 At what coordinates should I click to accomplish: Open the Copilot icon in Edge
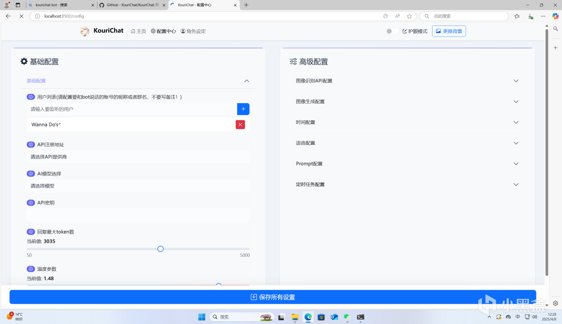[x=555, y=16]
